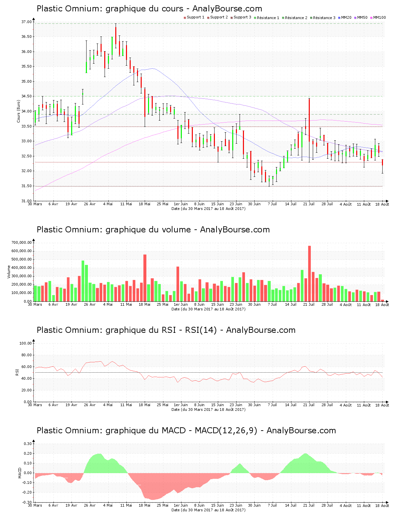Click the 400,000.00 volume axis value
Image resolution: width=401 pixels, height=519 pixels.
21,268
